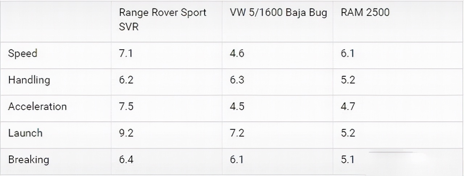464x176 pixels.
Task: Select RAM 2500's Acceleration value 4.7
Action: pyautogui.click(x=348, y=106)
